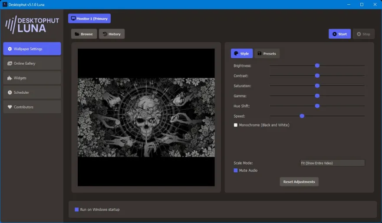Click Reset Adjustments button
382x223 pixels.
[x=299, y=182]
